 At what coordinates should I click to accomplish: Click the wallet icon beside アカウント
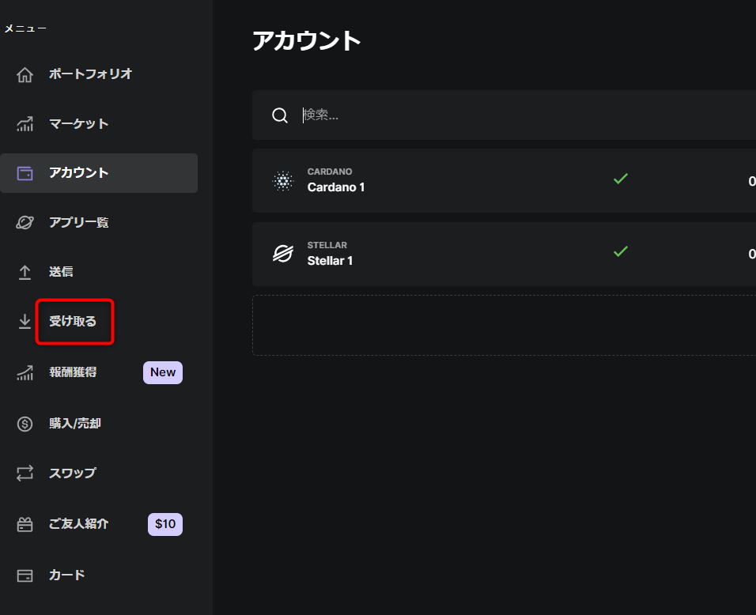pyautogui.click(x=25, y=173)
